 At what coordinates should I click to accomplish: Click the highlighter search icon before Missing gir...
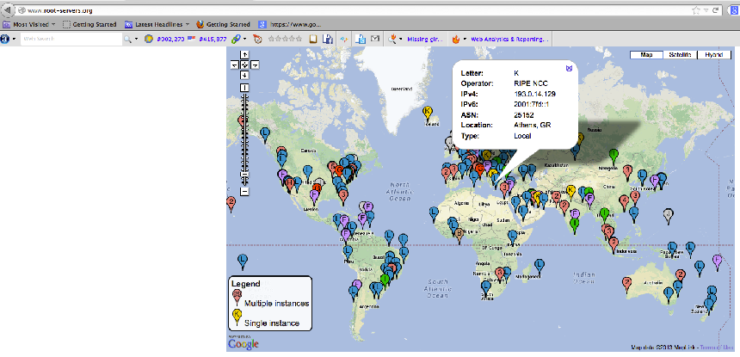click(x=392, y=40)
